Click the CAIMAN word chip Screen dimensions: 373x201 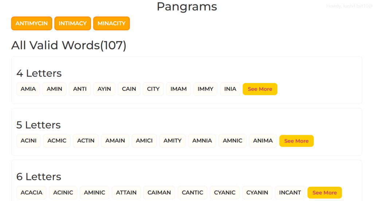[x=159, y=193]
